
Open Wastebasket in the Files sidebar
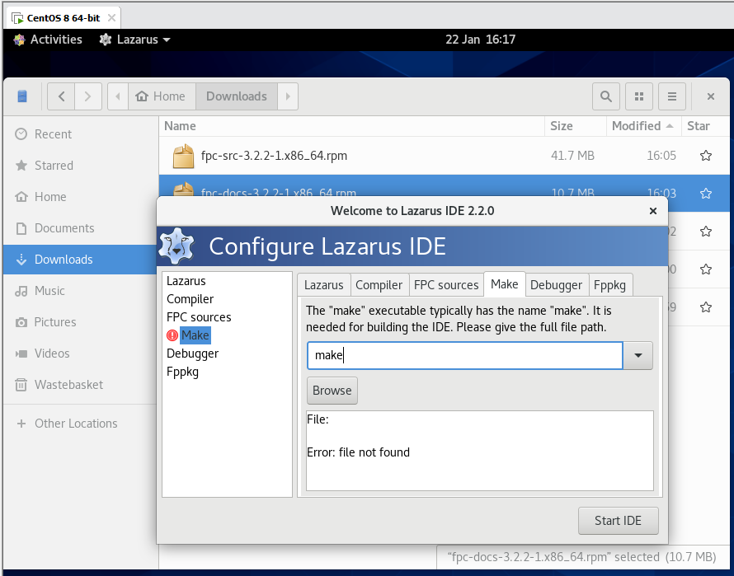tap(79, 385)
